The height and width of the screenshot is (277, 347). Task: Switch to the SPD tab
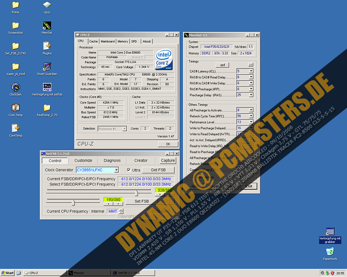point(134,41)
